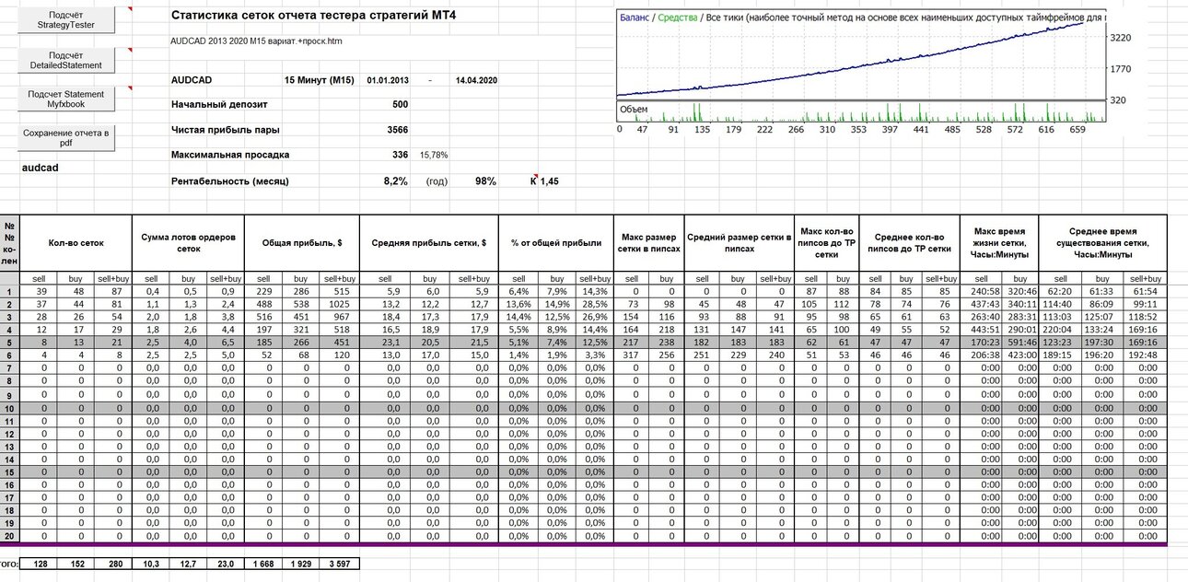Select percentage cell 28,5%
This screenshot has height=582, width=1188.
[595, 304]
